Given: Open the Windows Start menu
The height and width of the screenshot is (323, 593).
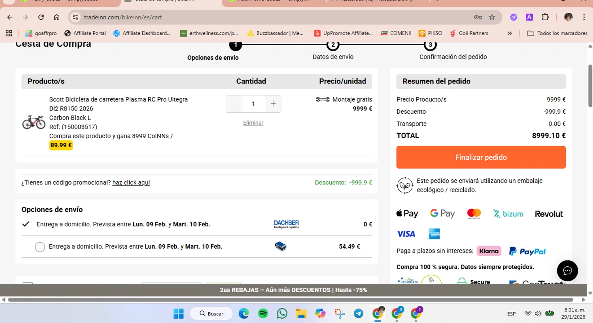Looking at the screenshot, I should pyautogui.click(x=179, y=313).
